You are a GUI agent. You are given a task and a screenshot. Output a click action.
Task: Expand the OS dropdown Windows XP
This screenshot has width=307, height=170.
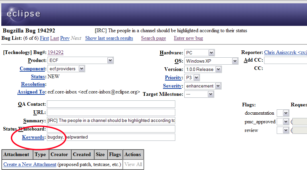click(211, 61)
